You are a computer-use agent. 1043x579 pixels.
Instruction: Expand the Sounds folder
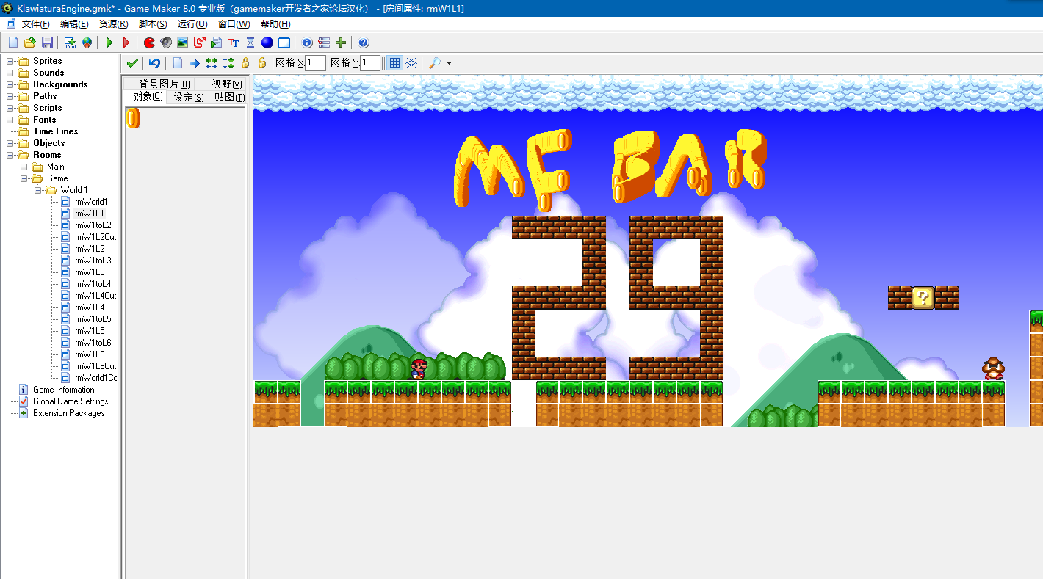(10, 73)
